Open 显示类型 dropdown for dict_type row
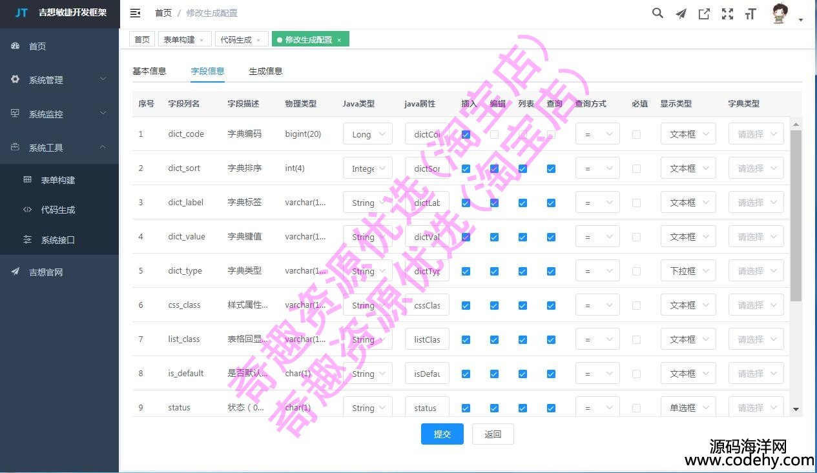This screenshot has height=473, width=817. 688,271
